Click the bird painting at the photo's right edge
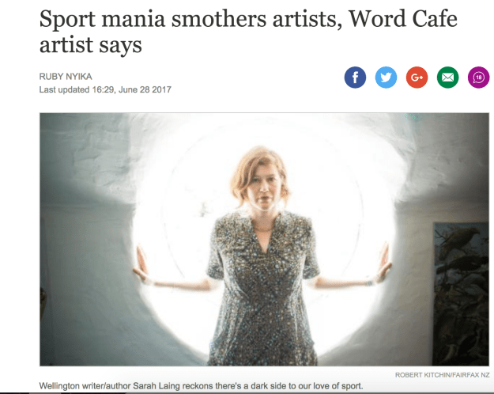Screen dimensions: 494x394 [x=461, y=294]
